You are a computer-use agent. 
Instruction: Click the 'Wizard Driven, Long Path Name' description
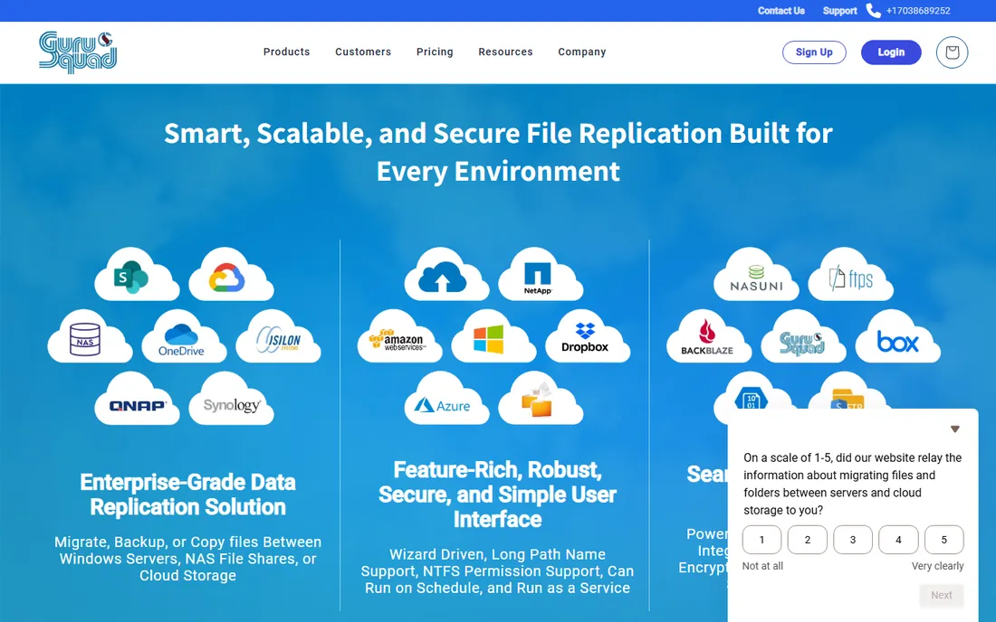pyautogui.click(x=497, y=571)
